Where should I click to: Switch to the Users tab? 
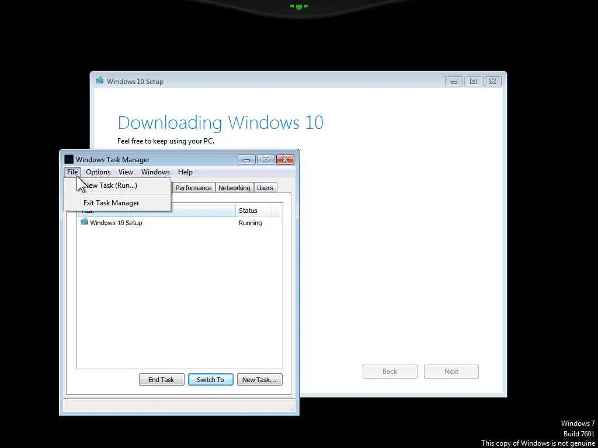point(265,188)
